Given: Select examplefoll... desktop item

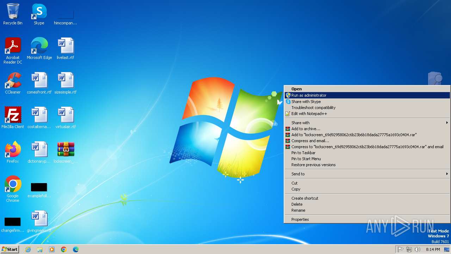Looking at the screenshot, I should click(39, 190).
